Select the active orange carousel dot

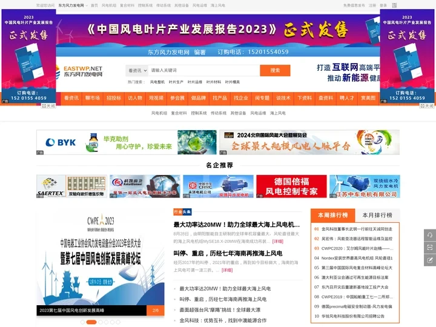pos(91,322)
